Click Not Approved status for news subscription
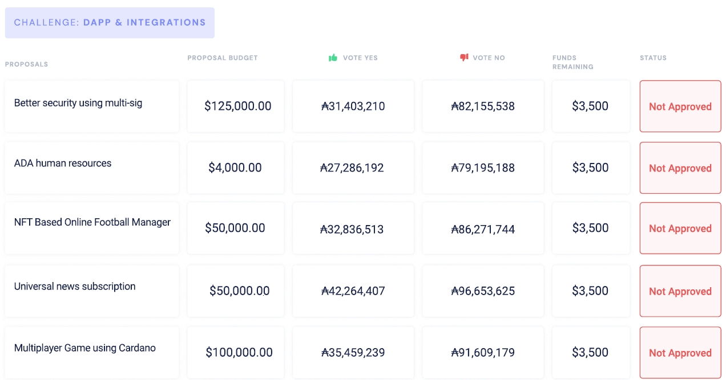This screenshot has width=726, height=380. click(x=680, y=291)
